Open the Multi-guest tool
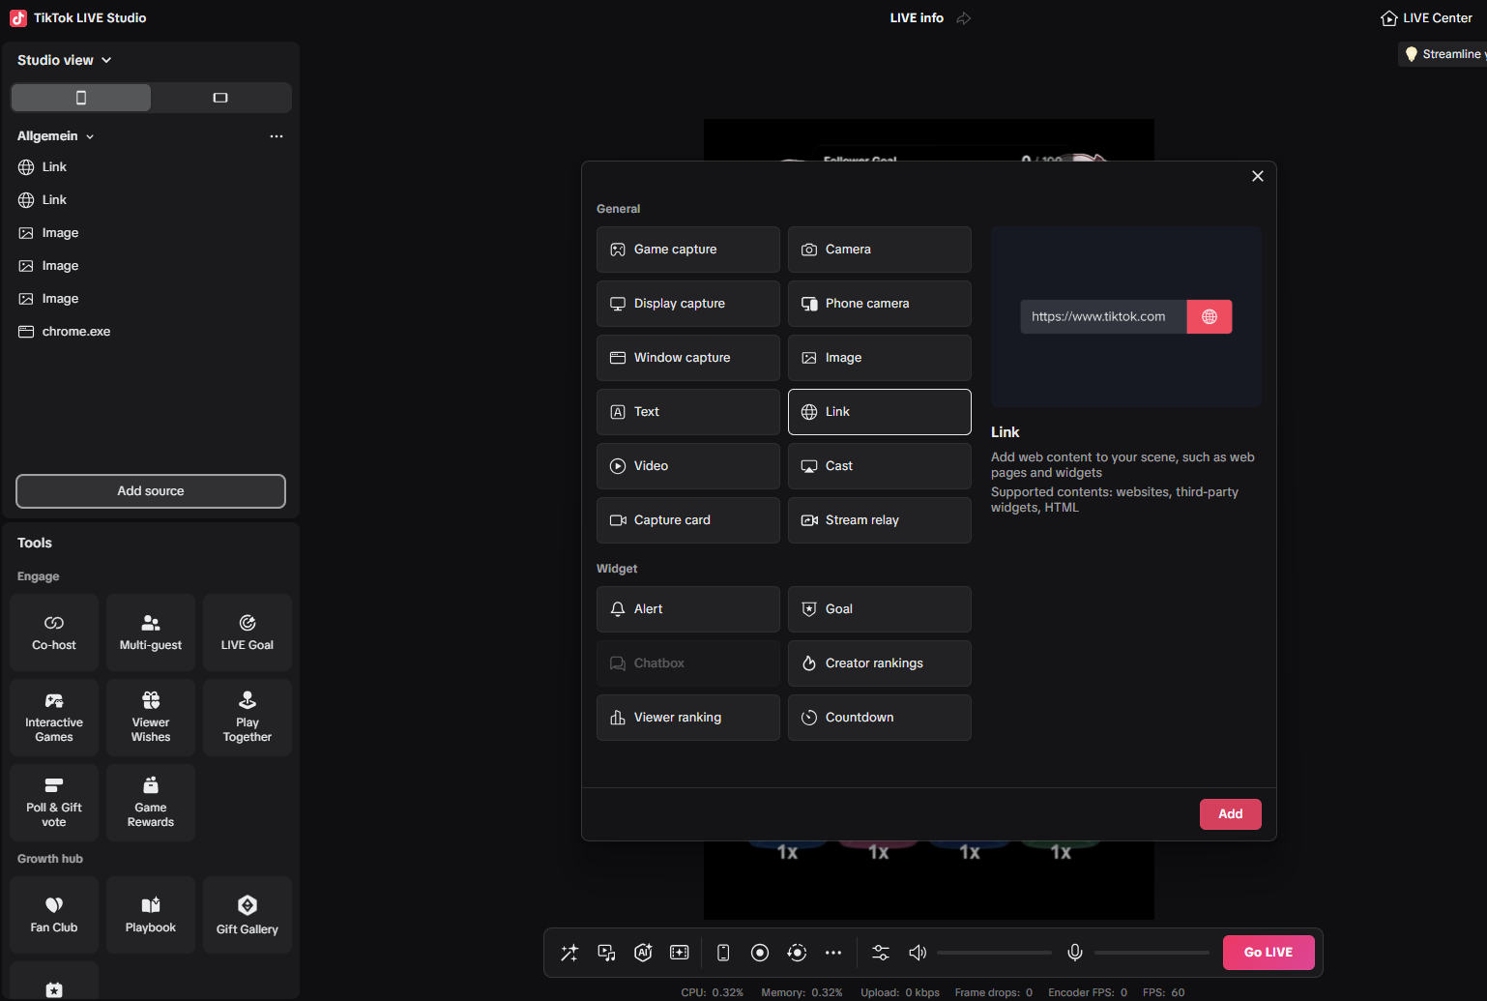 pyautogui.click(x=151, y=633)
